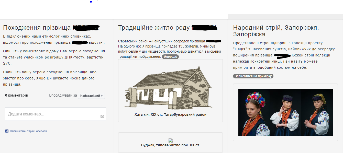Click broken image icon above Буджак caption

171,140
